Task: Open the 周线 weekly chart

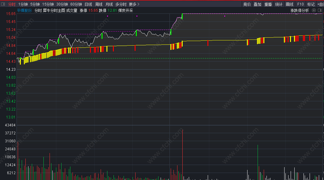Action: coord(99,4)
